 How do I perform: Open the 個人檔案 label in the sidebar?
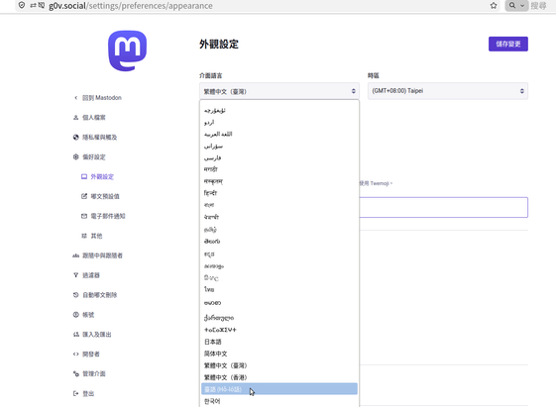(94, 118)
